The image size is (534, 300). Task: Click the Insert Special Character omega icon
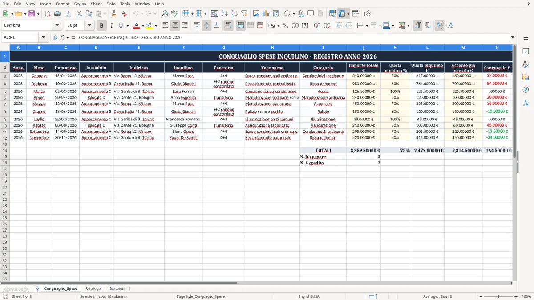(x=287, y=14)
